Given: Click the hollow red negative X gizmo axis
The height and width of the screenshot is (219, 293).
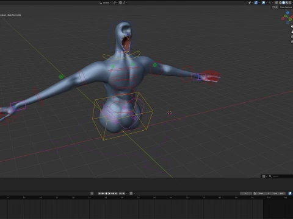Looking at the screenshot, I should (283, 18).
